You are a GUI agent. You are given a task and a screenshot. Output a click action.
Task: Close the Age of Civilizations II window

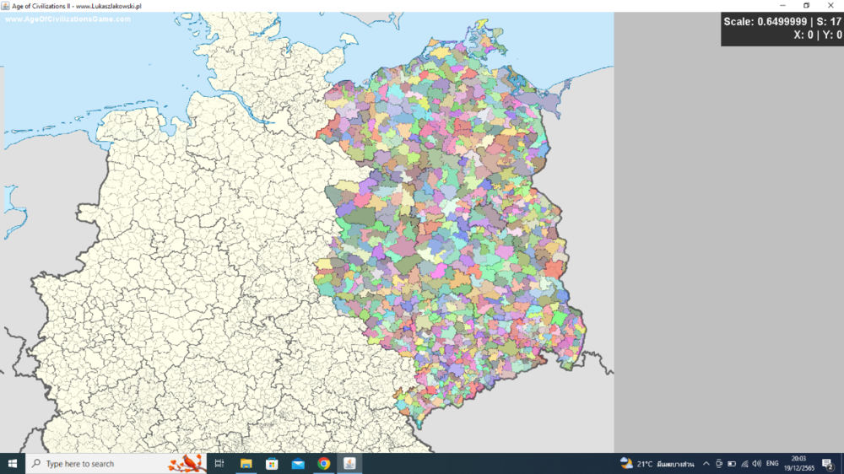[x=830, y=5]
